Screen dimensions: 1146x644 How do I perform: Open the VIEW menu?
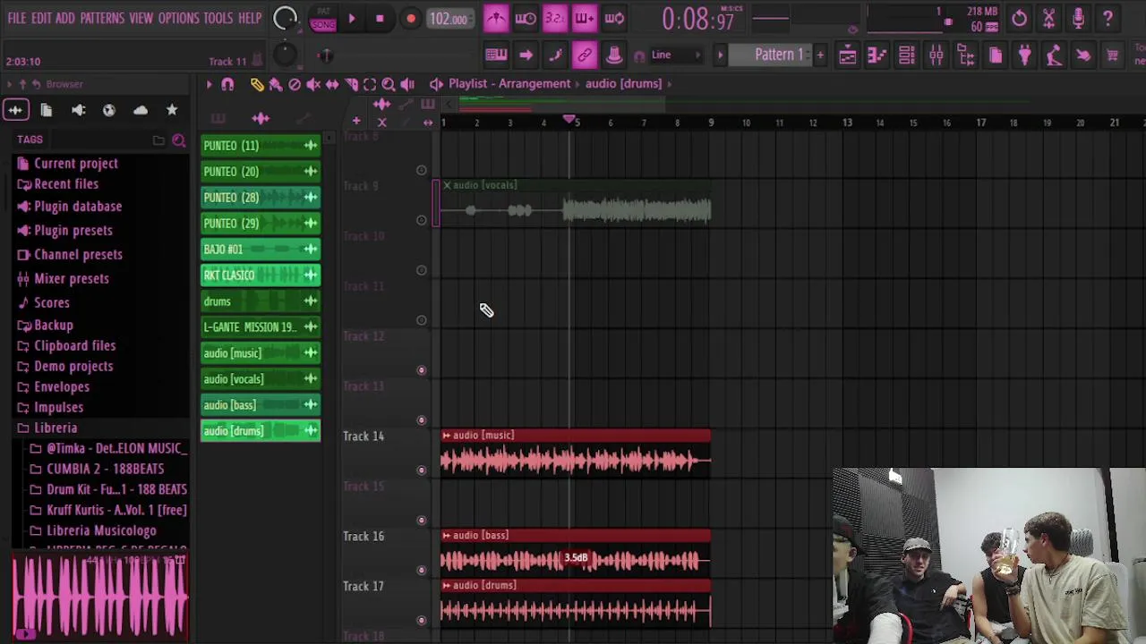tap(141, 18)
